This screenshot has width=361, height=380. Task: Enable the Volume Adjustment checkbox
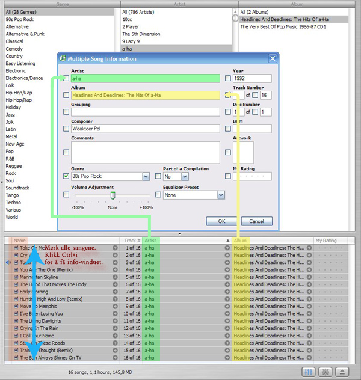(66, 195)
